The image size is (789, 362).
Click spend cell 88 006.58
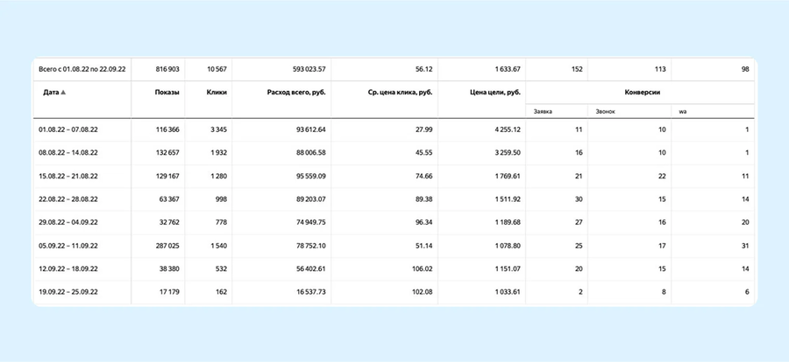tap(310, 153)
